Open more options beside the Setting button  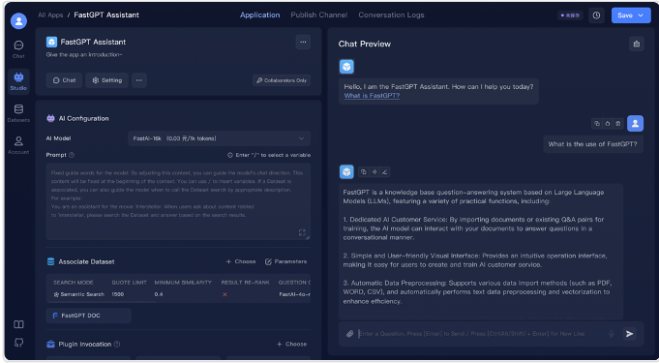(139, 80)
